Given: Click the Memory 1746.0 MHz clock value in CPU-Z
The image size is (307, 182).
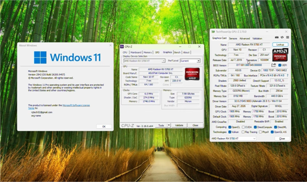Looking at the screenshot, I should pyautogui.click(x=148, y=101).
